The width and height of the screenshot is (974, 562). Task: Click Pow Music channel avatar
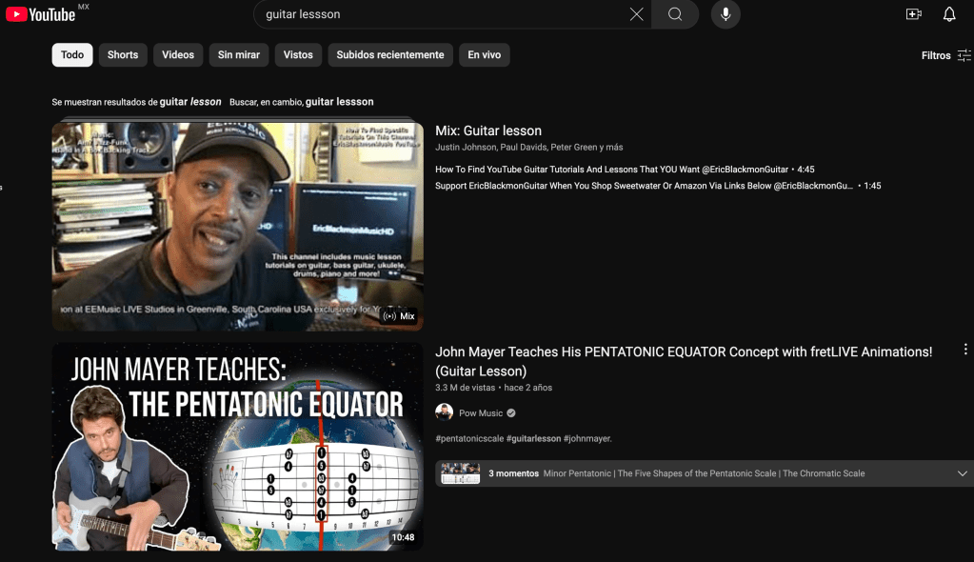click(444, 412)
